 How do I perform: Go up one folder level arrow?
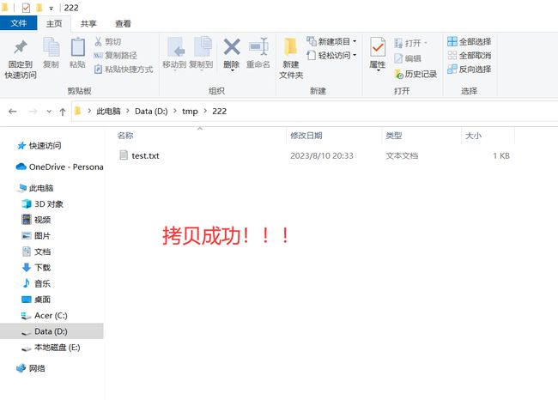coord(63,112)
